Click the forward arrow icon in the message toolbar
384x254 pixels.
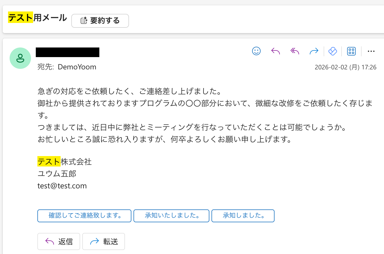click(314, 51)
